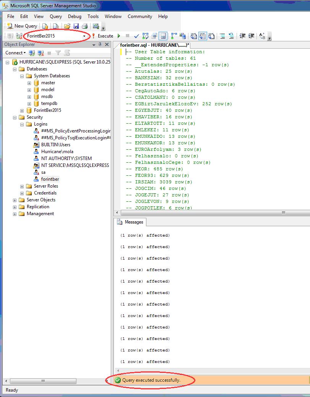Click the Open File folder icon
Image resolution: width=310 pixels, height=397 pixels.
tap(67, 26)
